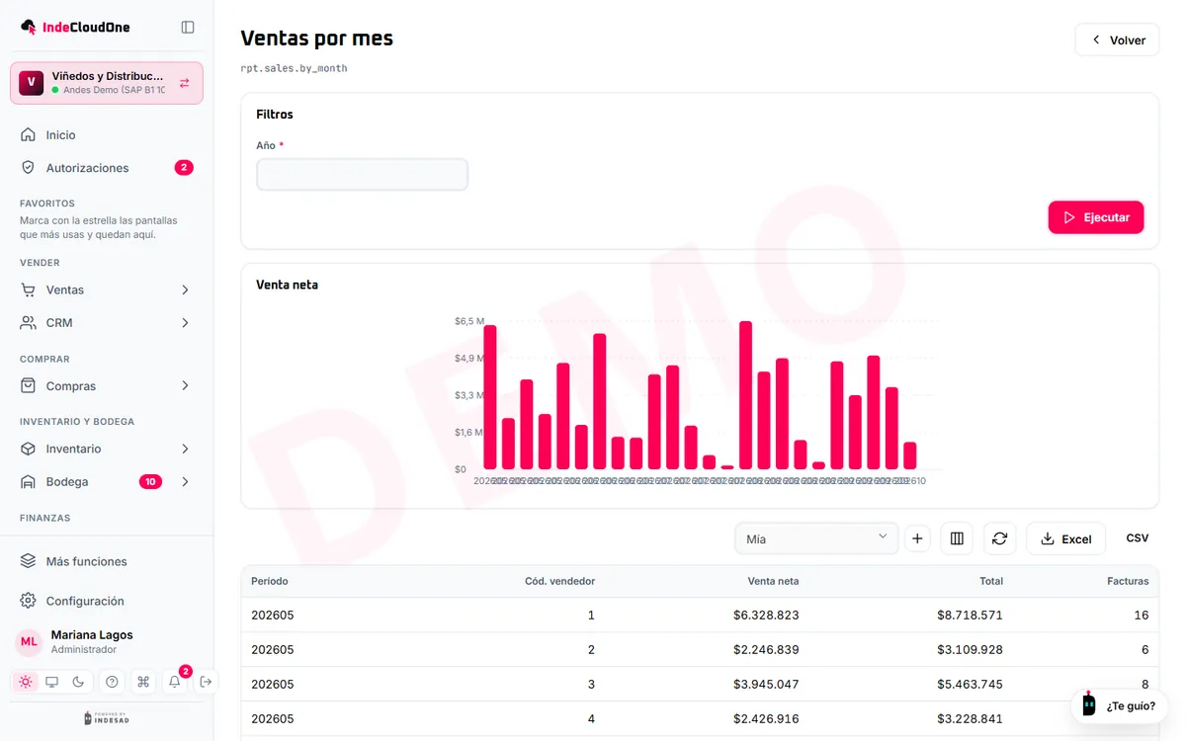Click the Año input field
1186x741 pixels.
[362, 175]
